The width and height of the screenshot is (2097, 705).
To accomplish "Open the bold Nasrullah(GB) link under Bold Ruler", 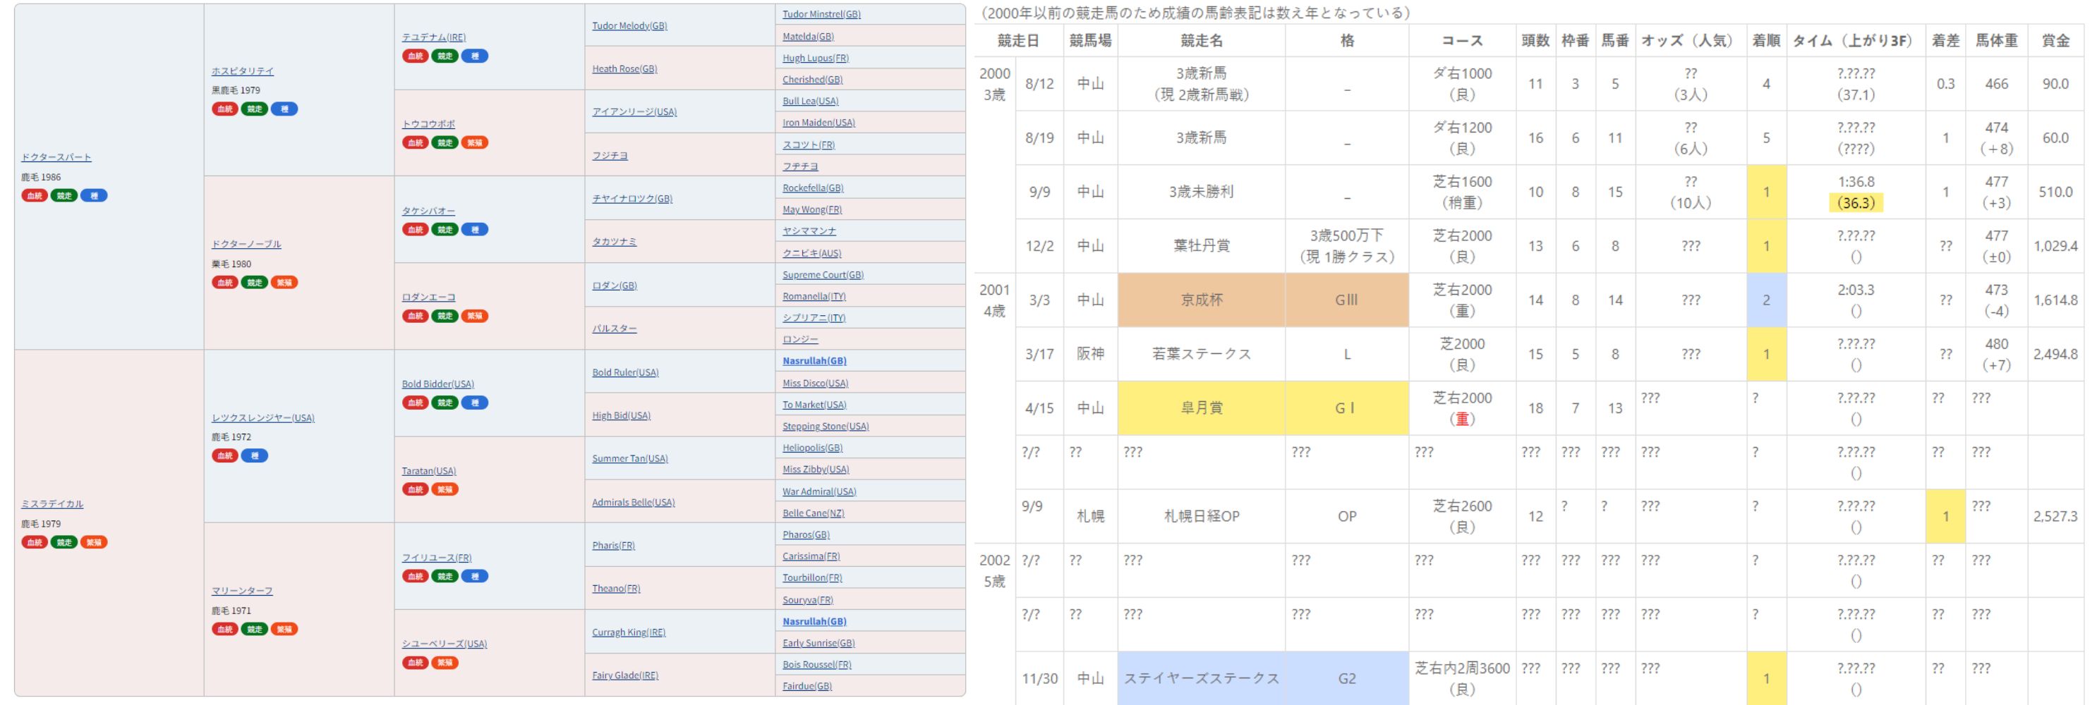I will (814, 361).
